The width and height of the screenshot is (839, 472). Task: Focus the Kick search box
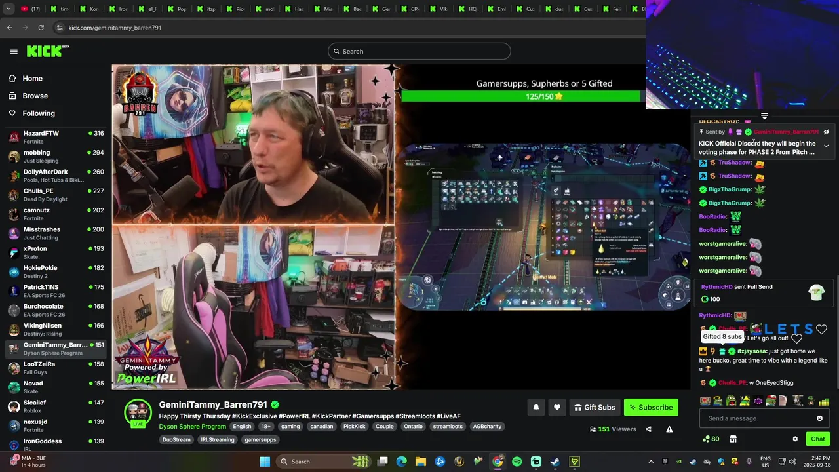point(419,51)
